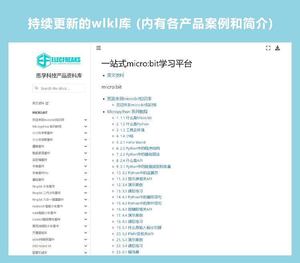Open link 2.3 Python中的基础语法
The image size is (300, 263).
(x=138, y=154)
